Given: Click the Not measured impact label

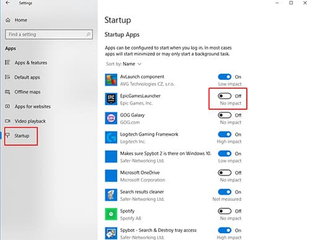Looking at the screenshot, I should 227,199.
